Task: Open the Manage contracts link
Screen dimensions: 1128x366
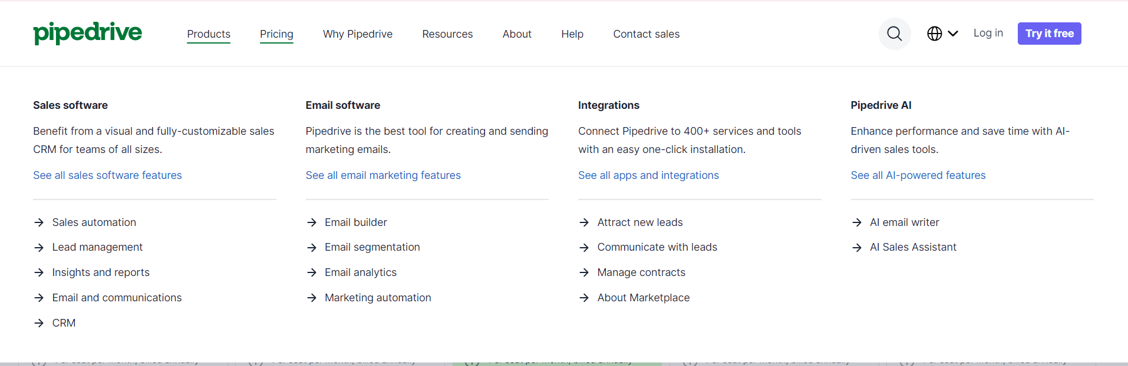Action: (x=641, y=272)
